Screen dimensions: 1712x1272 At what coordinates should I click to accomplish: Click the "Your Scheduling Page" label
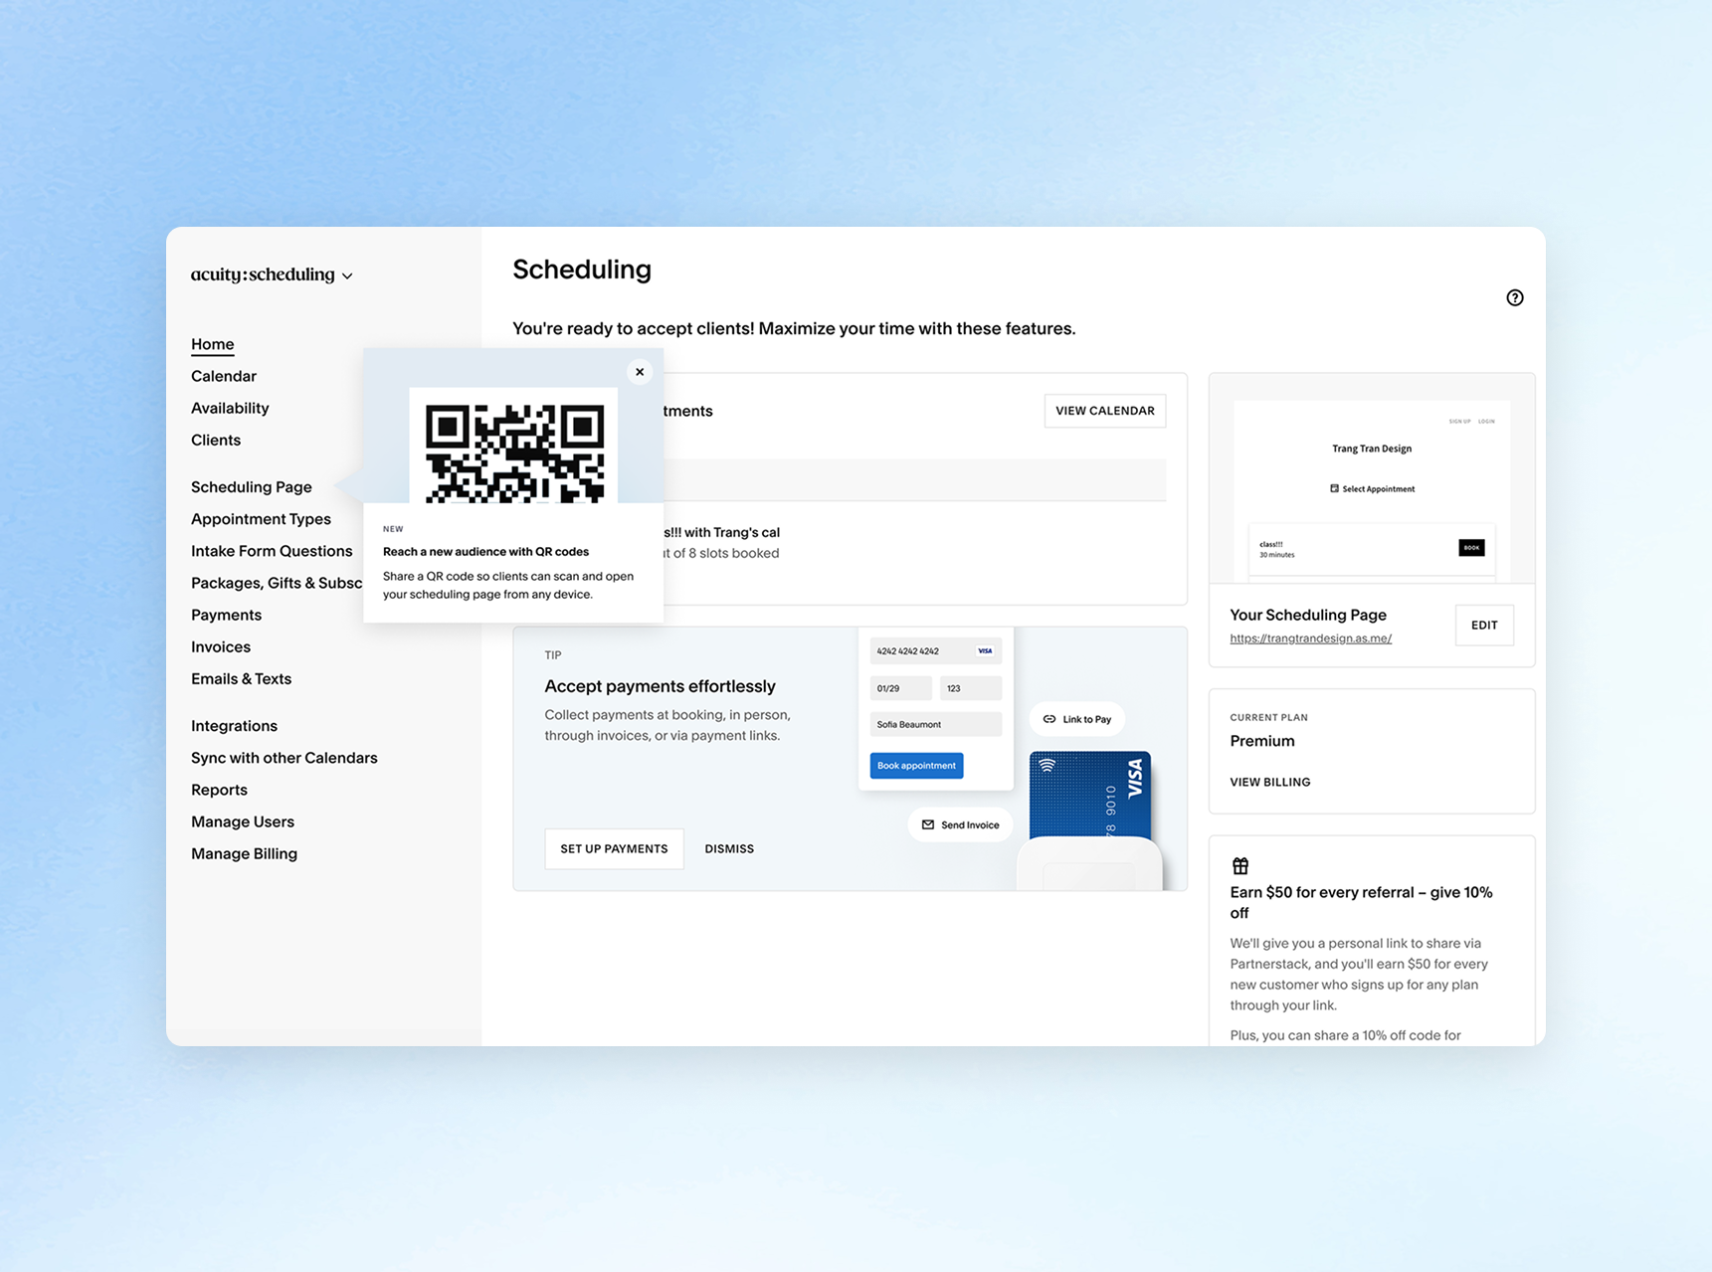click(1307, 615)
